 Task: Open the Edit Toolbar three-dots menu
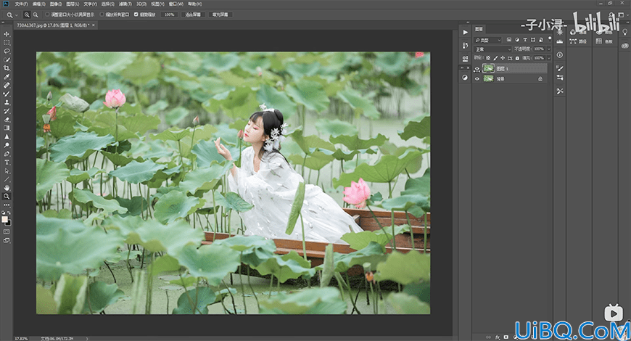(x=7, y=205)
